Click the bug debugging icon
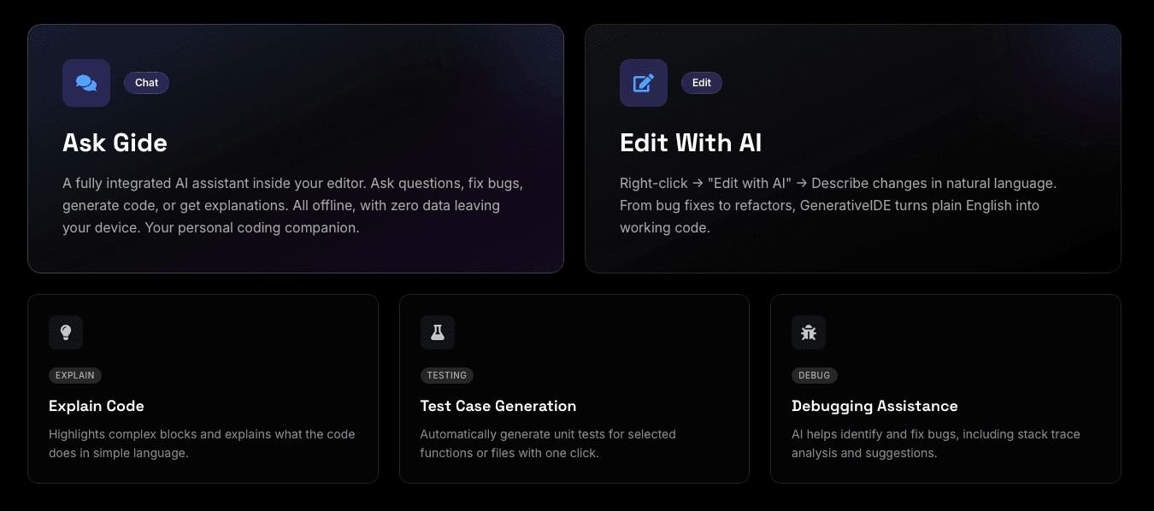The height and width of the screenshot is (511, 1154). 809,332
